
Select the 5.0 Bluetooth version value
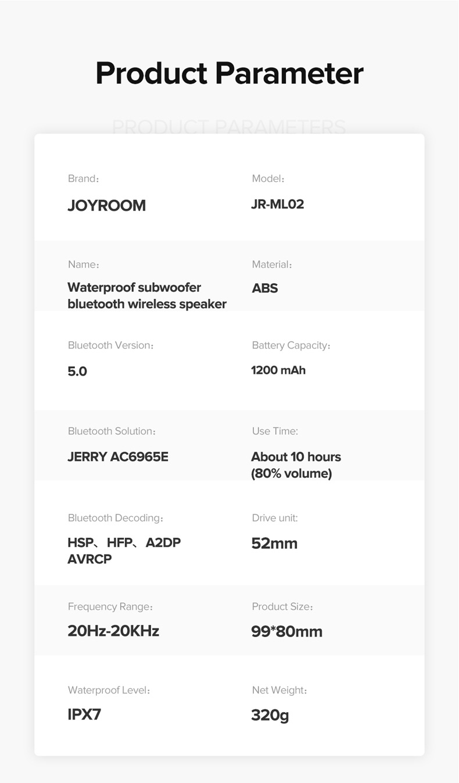coord(77,371)
